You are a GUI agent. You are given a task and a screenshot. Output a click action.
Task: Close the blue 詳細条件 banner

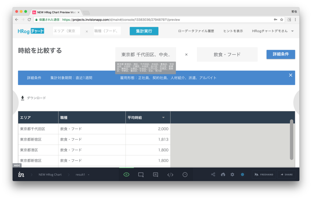(x=290, y=75)
